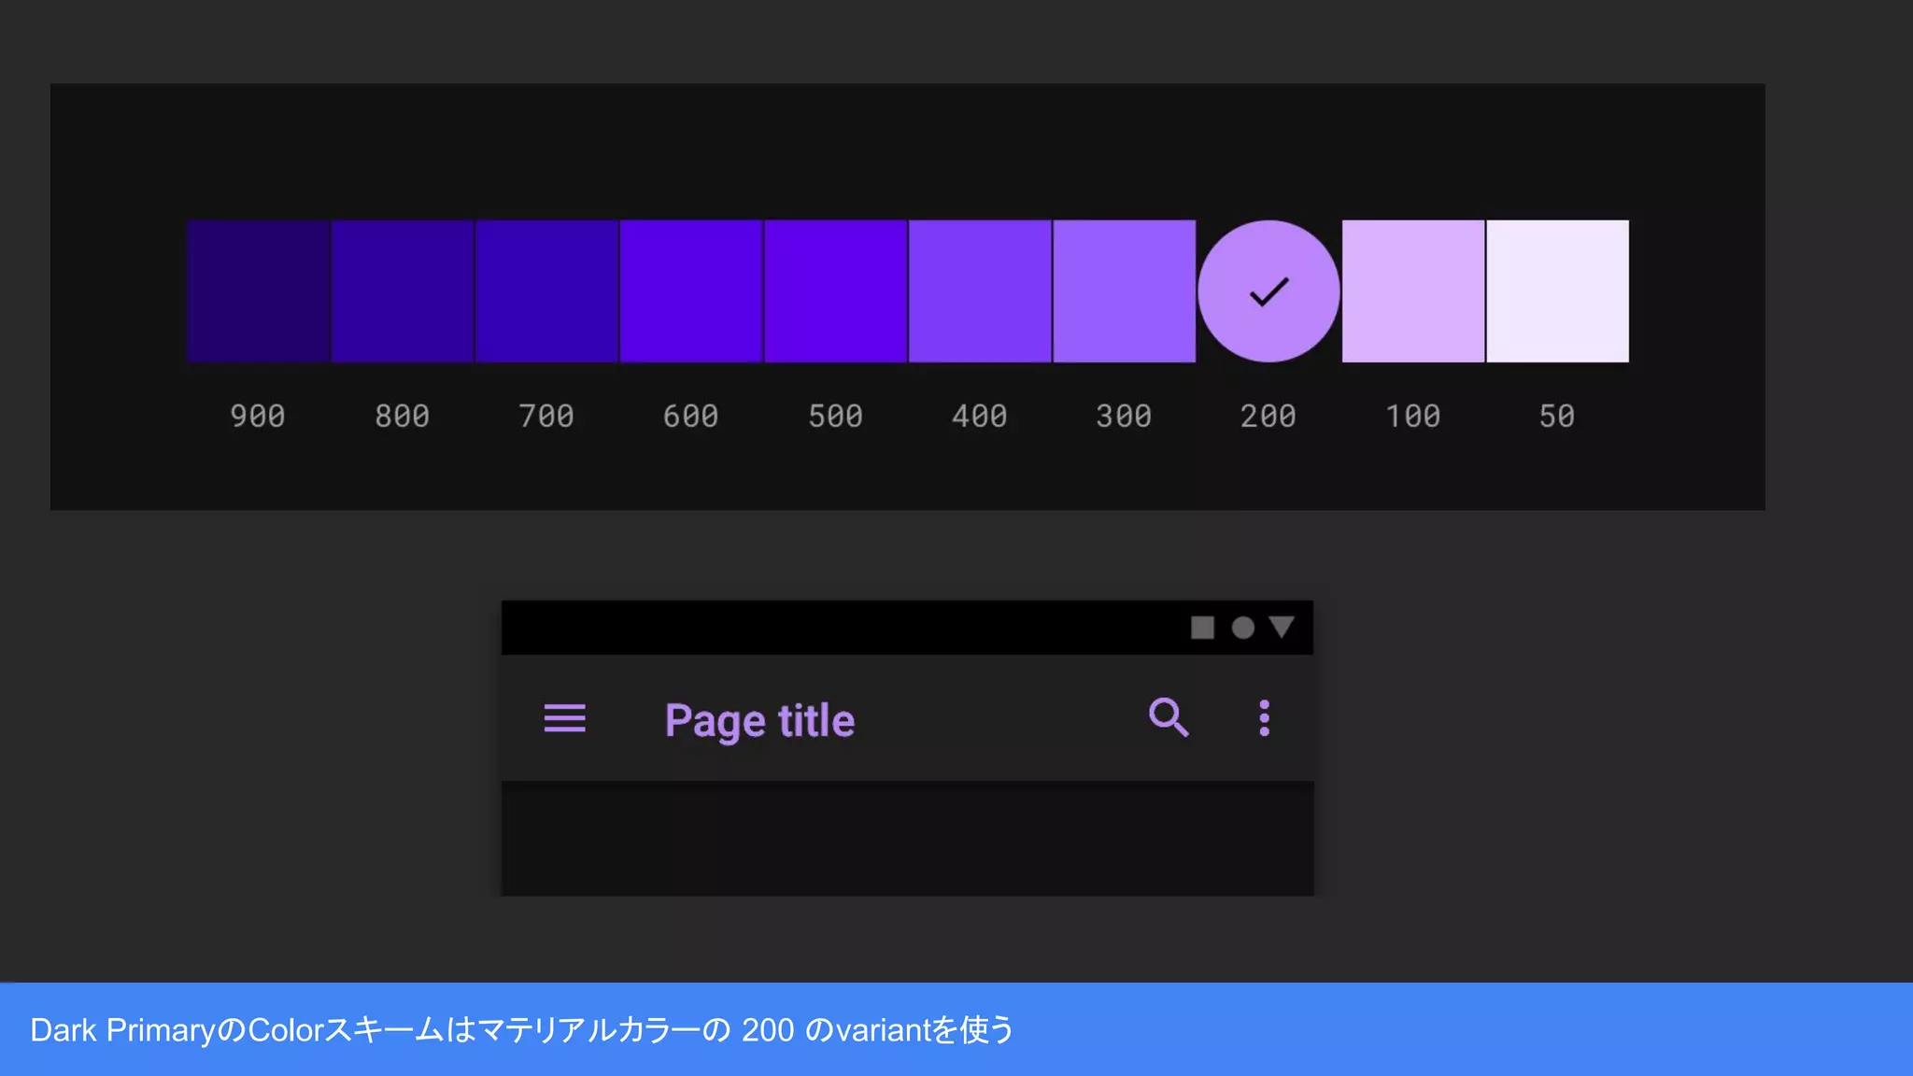1913x1076 pixels.
Task: Click the Dark Primary caption text
Action: [522, 1030]
